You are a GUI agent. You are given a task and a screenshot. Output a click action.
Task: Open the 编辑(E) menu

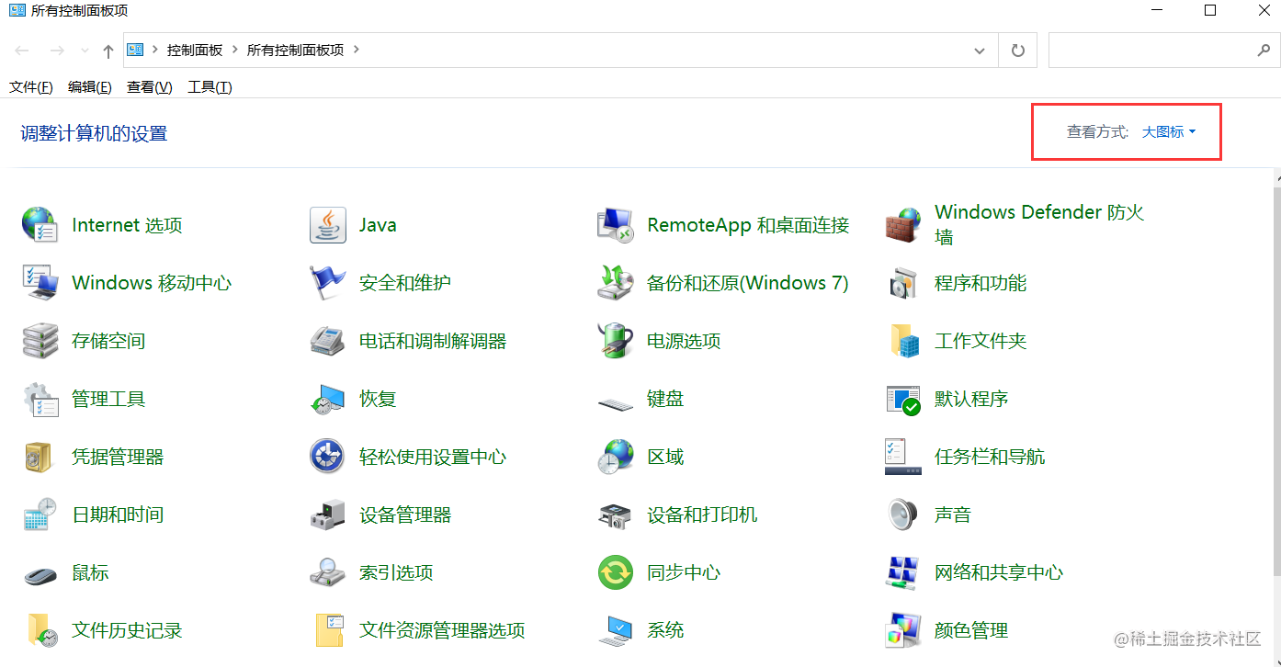pyautogui.click(x=90, y=87)
